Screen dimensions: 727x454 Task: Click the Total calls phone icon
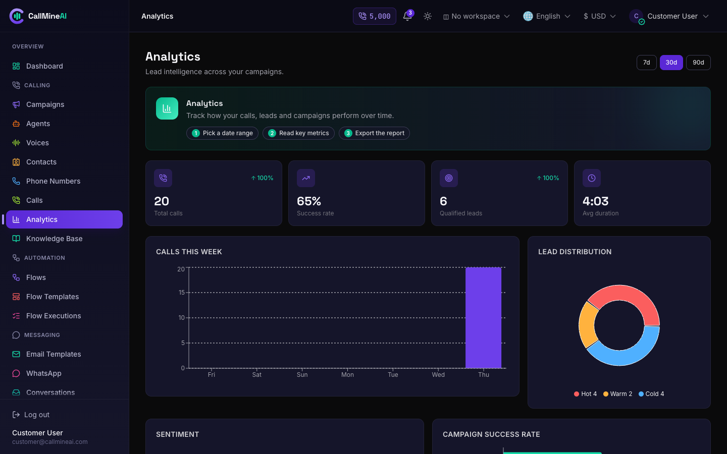pos(163,178)
